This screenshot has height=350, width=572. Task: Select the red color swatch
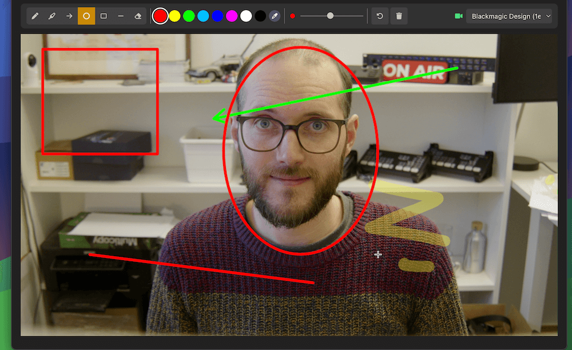point(160,15)
